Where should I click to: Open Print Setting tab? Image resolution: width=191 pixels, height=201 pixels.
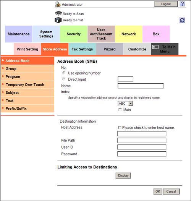pos(27,49)
